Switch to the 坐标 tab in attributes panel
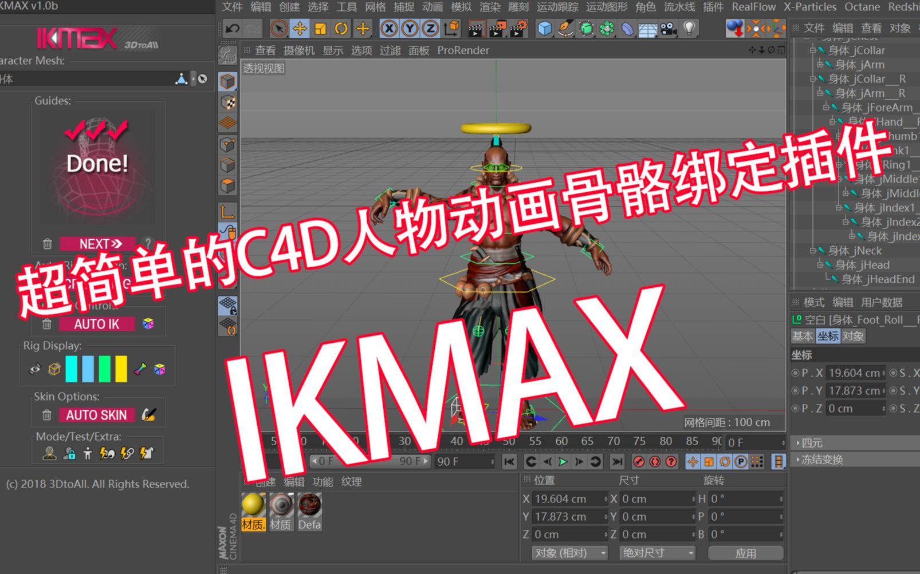 tap(828, 337)
